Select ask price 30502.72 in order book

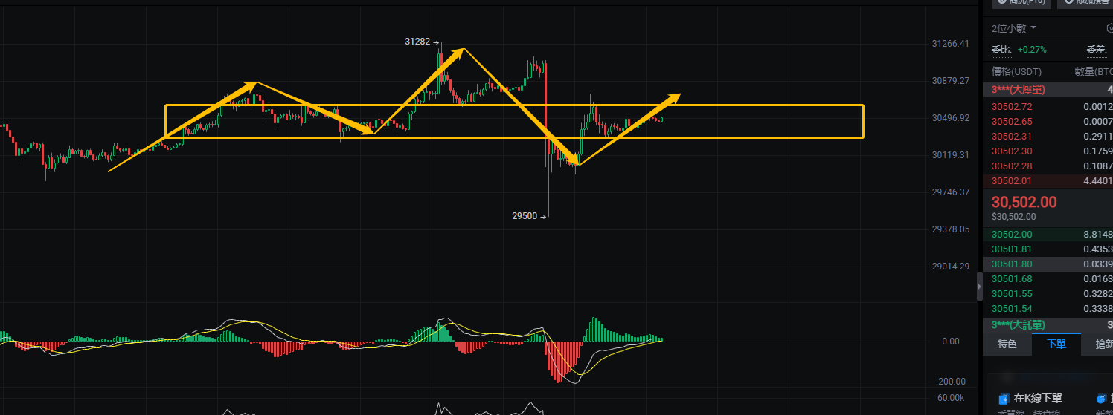(x=1010, y=107)
